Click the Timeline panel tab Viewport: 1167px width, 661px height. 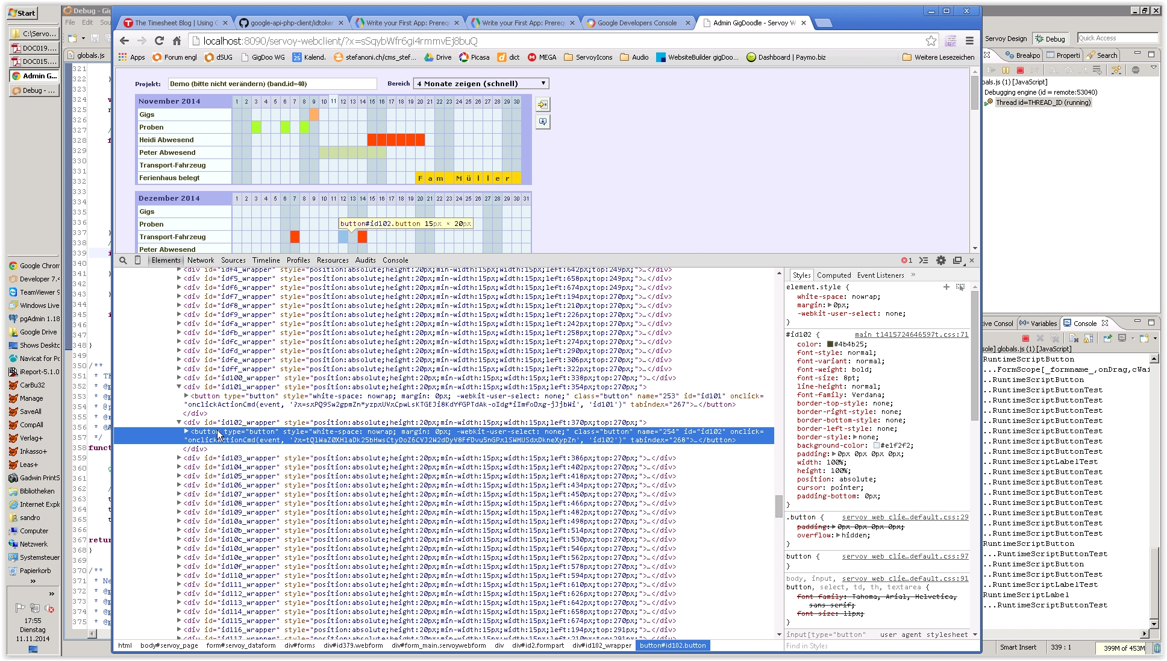click(264, 260)
